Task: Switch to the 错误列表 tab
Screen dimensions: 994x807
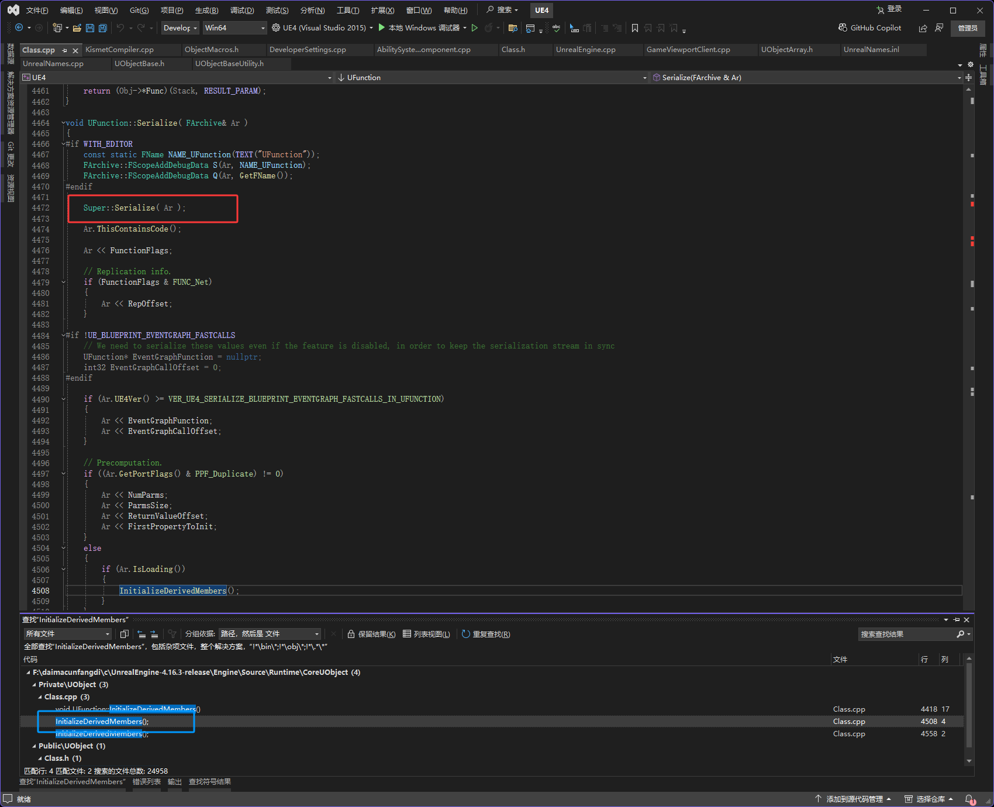Action: point(146,782)
